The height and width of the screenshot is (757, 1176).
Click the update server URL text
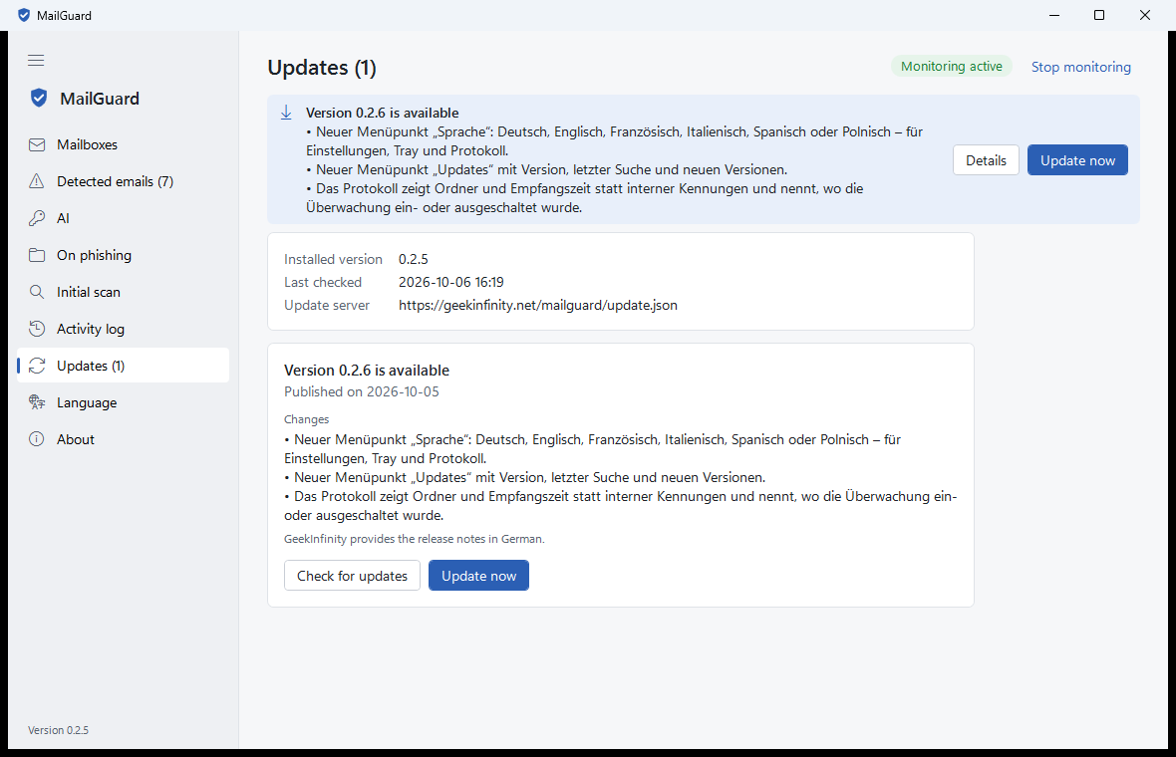click(538, 305)
